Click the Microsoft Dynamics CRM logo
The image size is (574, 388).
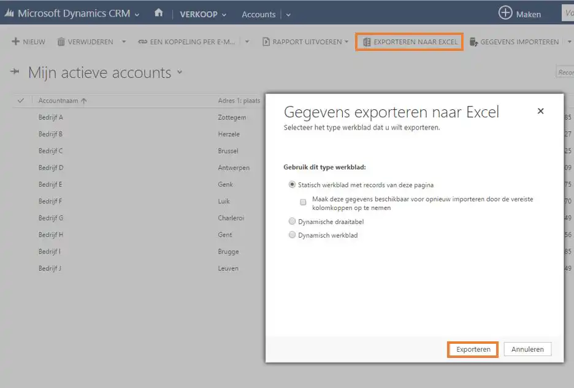click(10, 14)
